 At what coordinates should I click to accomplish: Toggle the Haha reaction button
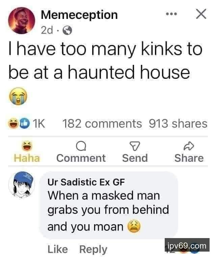click(x=27, y=152)
